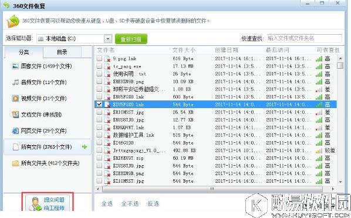Click the 360 file recovery logo icon
Viewport: 351px width, 218px height.
pyautogui.click(x=13, y=22)
